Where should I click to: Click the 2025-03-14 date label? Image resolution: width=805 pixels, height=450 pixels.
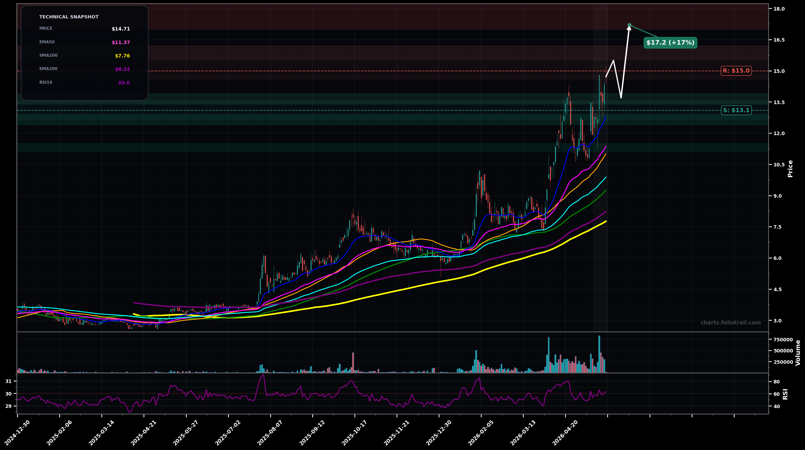[102, 433]
